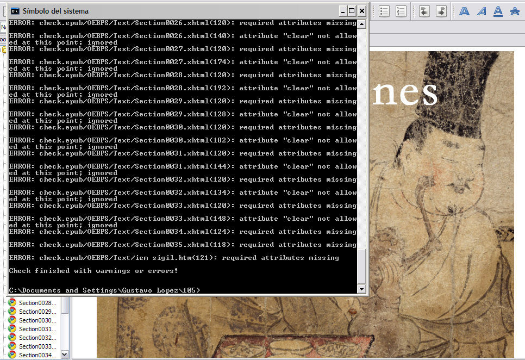Open the command prompt system menu icon
This screenshot has width=525, height=360.
15,11
